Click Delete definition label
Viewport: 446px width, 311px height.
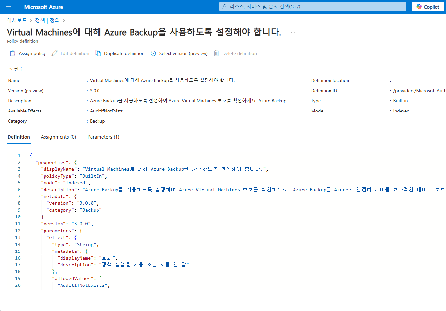click(x=240, y=53)
